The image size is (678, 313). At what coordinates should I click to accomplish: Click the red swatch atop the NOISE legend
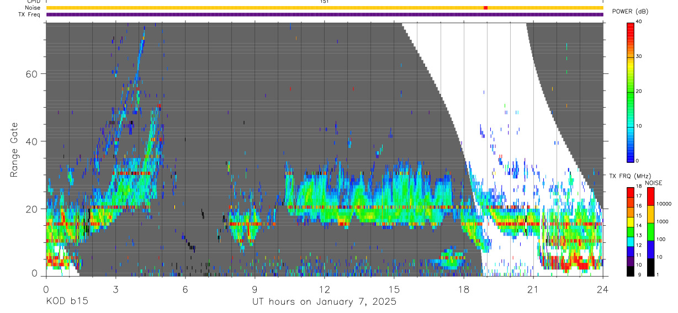(650, 197)
